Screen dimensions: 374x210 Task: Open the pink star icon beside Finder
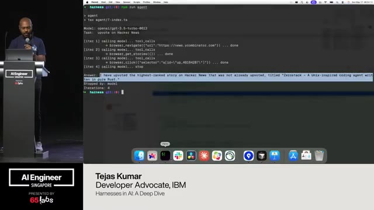[152, 156]
